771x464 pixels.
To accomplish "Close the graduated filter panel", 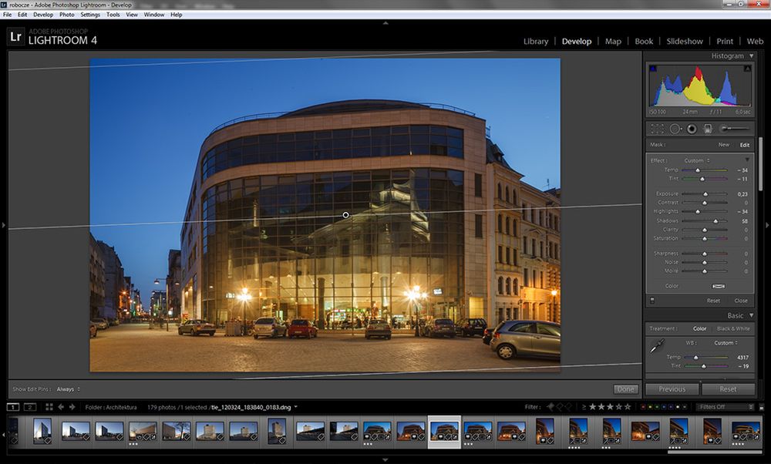I will point(741,301).
